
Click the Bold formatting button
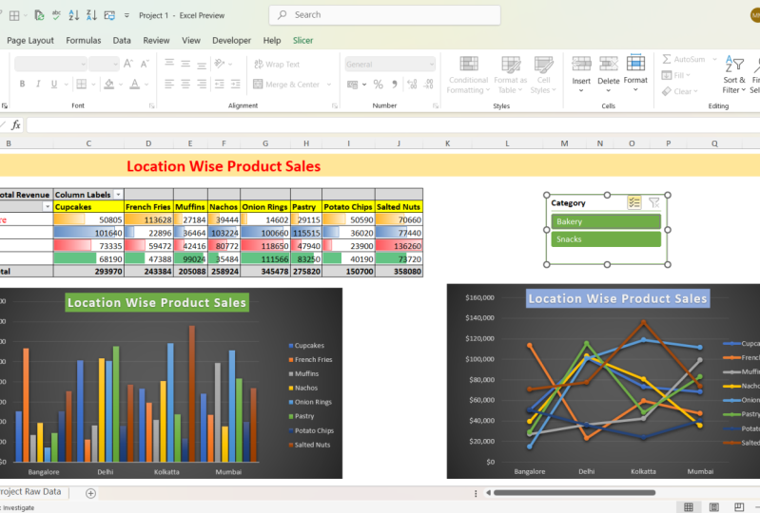[22, 85]
